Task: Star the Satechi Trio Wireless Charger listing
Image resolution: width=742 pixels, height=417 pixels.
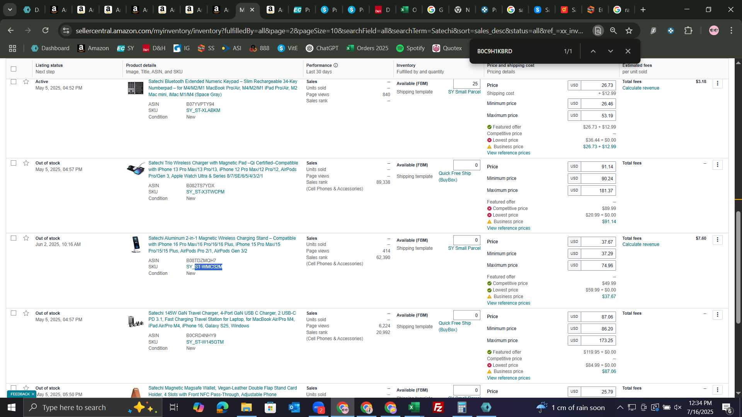Action: (x=26, y=163)
